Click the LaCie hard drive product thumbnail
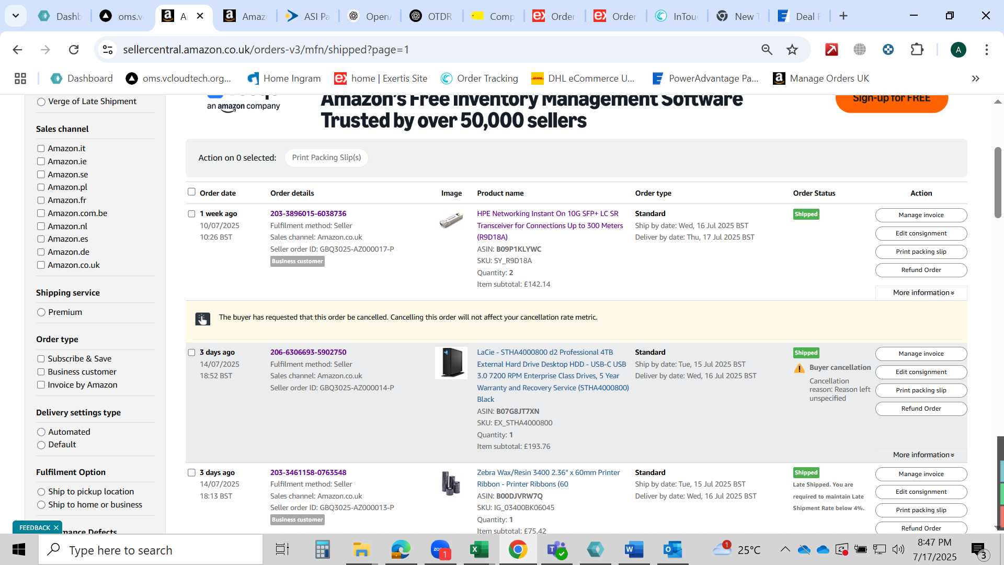This screenshot has width=1004, height=565. pyautogui.click(x=451, y=363)
